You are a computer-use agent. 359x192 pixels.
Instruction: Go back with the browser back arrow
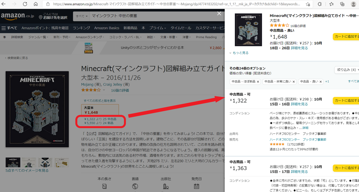click(4, 4)
